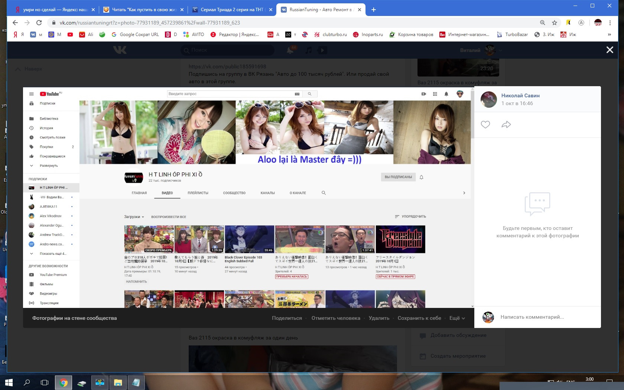
Task: Open VK music note icon in header
Action: point(309,50)
